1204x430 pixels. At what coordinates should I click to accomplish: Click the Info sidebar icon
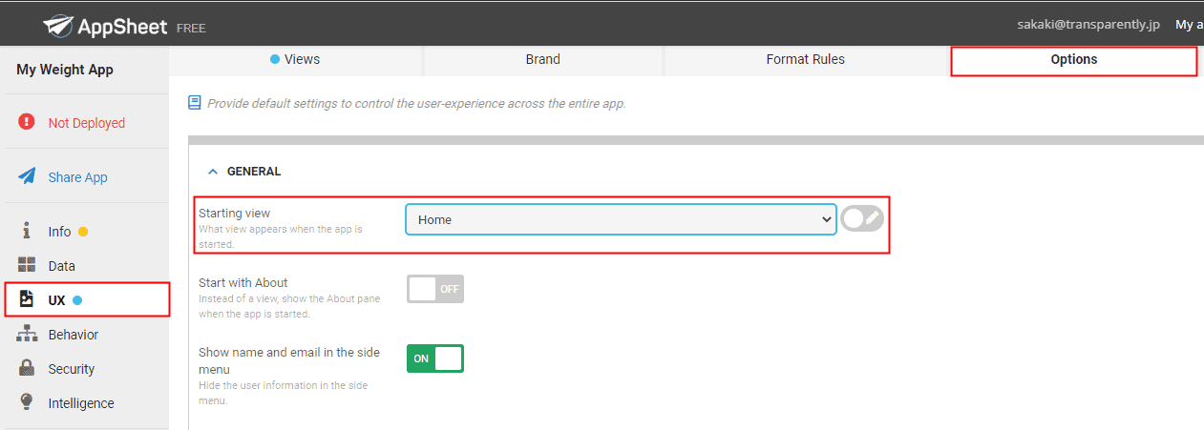point(27,232)
